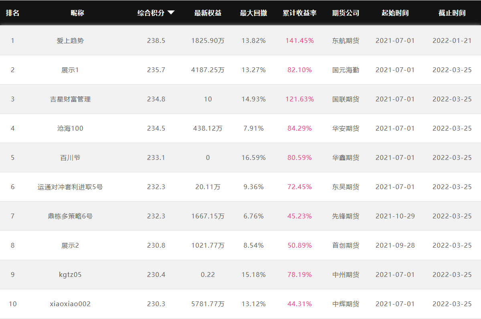Screen dimensions: 481x319
Task: Click the 6.76% drawdown value
Action: [x=253, y=216]
